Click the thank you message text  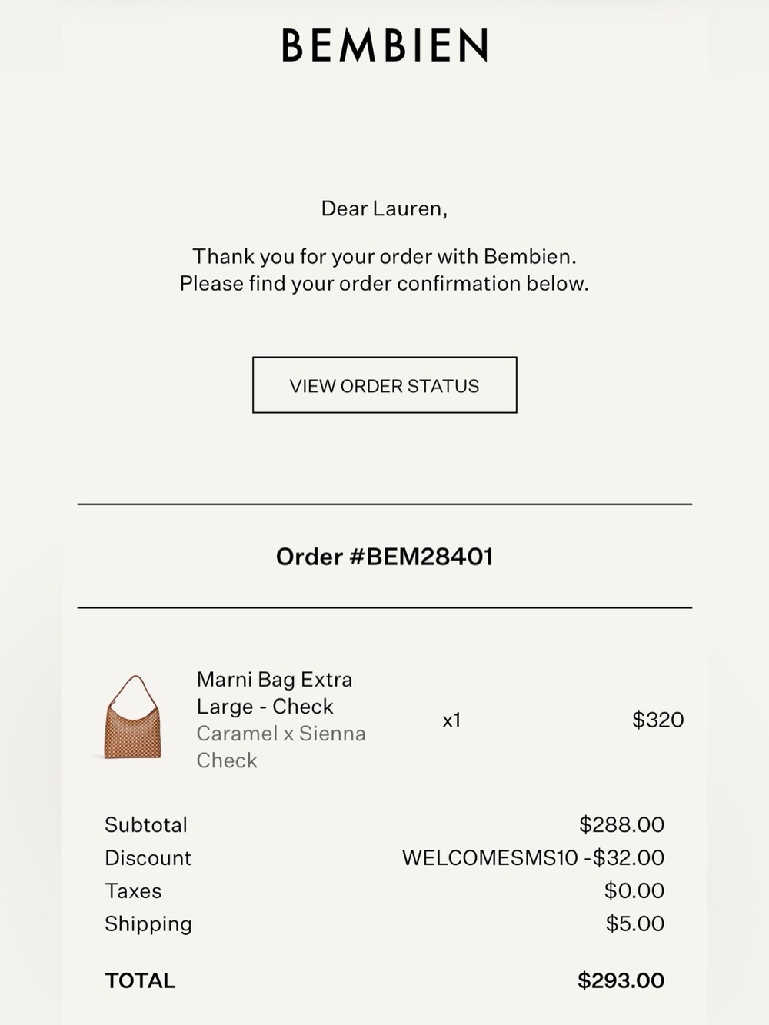click(x=384, y=270)
